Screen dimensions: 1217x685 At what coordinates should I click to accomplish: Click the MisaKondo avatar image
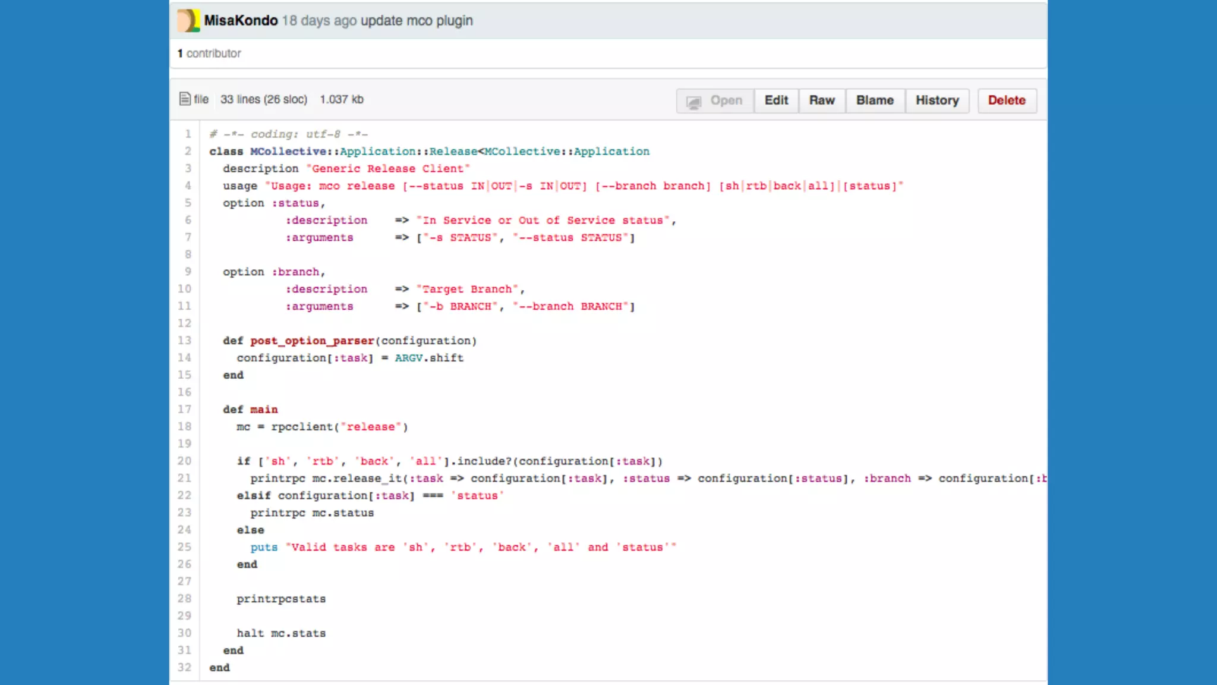[x=188, y=21]
